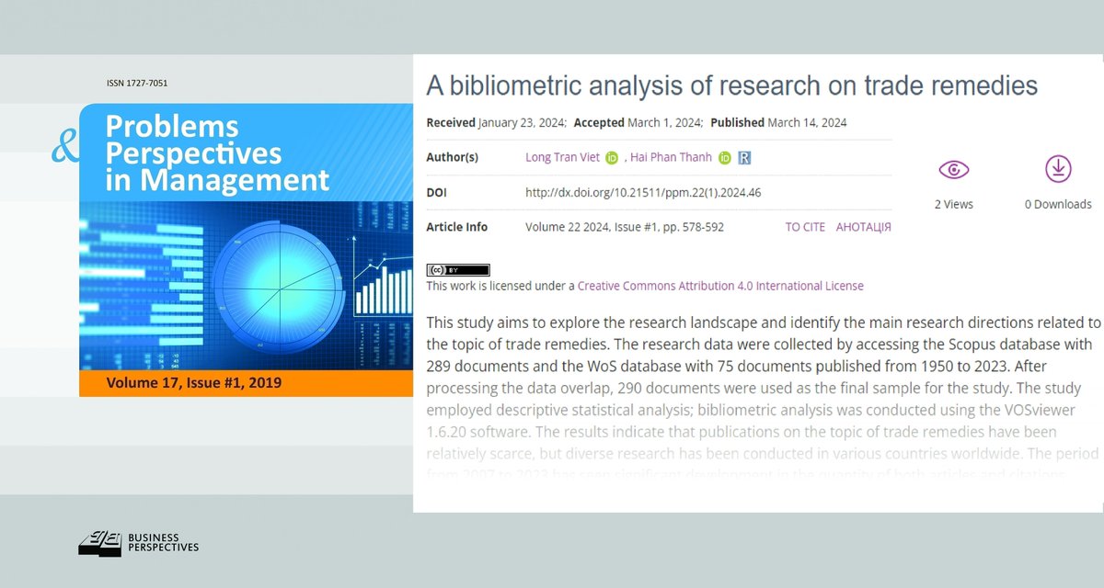Open author Long Tran Viet's profile
The width and height of the screenshot is (1104, 588).
562,158
